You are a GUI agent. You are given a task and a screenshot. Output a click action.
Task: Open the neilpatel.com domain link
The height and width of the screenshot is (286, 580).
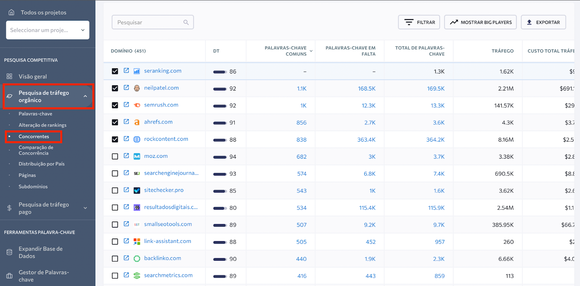[x=161, y=88]
